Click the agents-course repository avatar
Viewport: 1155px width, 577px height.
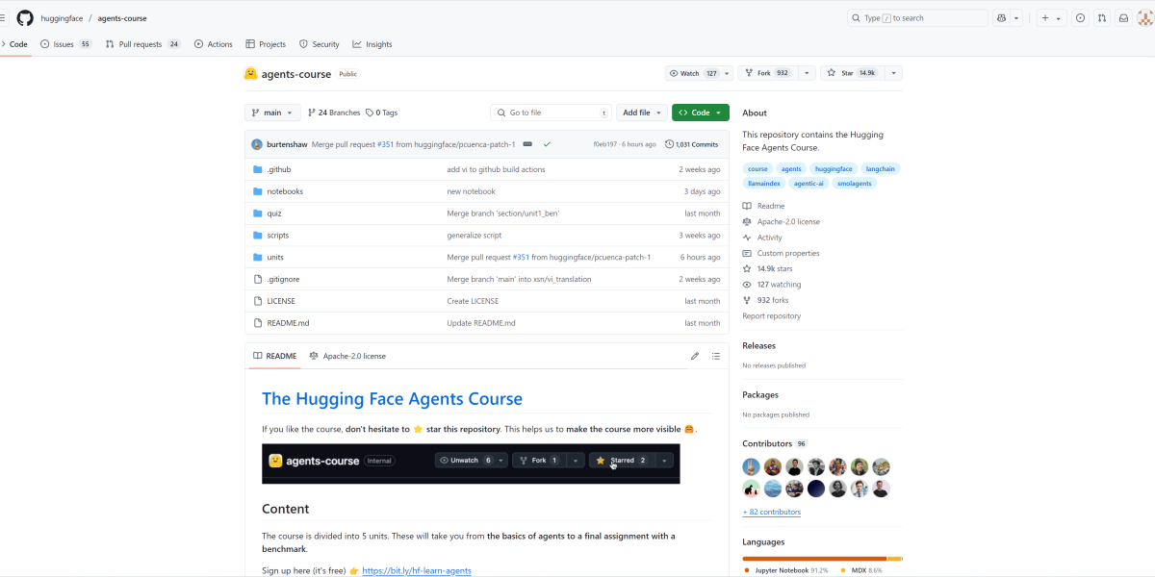coord(251,74)
